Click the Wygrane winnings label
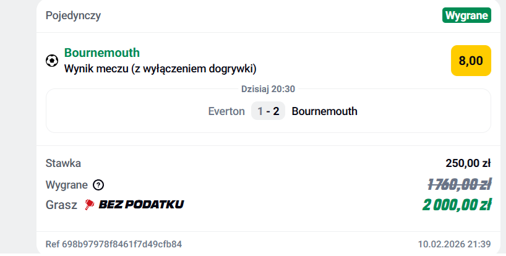 pos(67,184)
